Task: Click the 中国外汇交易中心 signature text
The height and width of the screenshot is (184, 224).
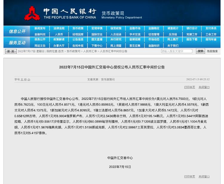Action: 120,158
